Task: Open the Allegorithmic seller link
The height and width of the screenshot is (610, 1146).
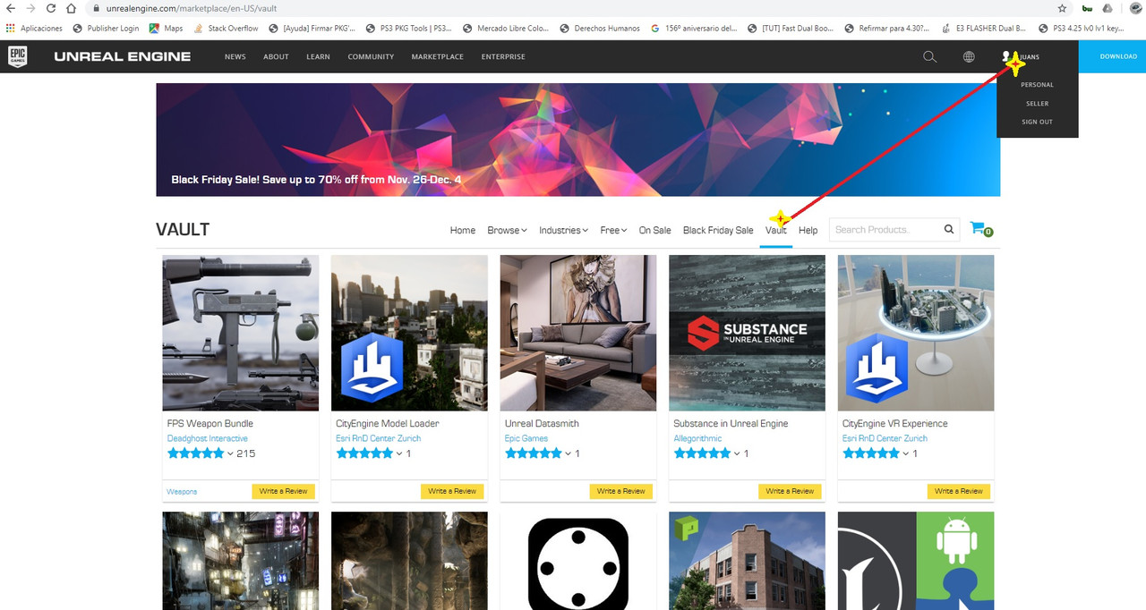Action: click(697, 438)
